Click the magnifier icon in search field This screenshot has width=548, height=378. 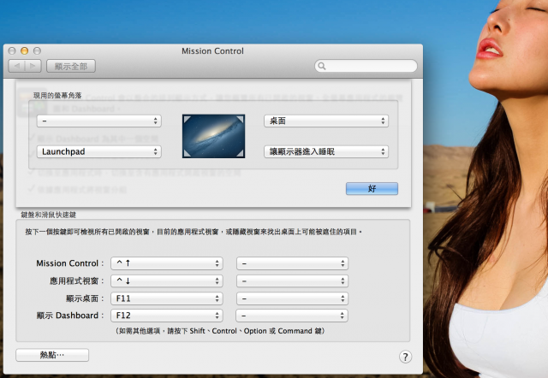click(x=322, y=66)
